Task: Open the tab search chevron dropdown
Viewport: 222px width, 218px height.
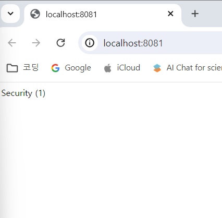Action: (10, 14)
